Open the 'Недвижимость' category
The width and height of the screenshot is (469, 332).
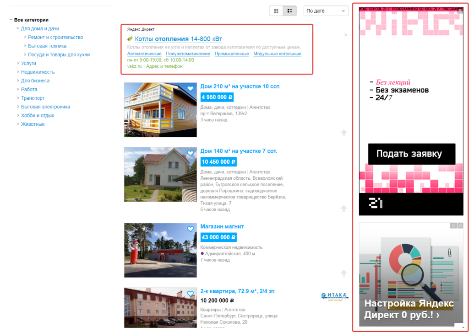[x=38, y=72]
